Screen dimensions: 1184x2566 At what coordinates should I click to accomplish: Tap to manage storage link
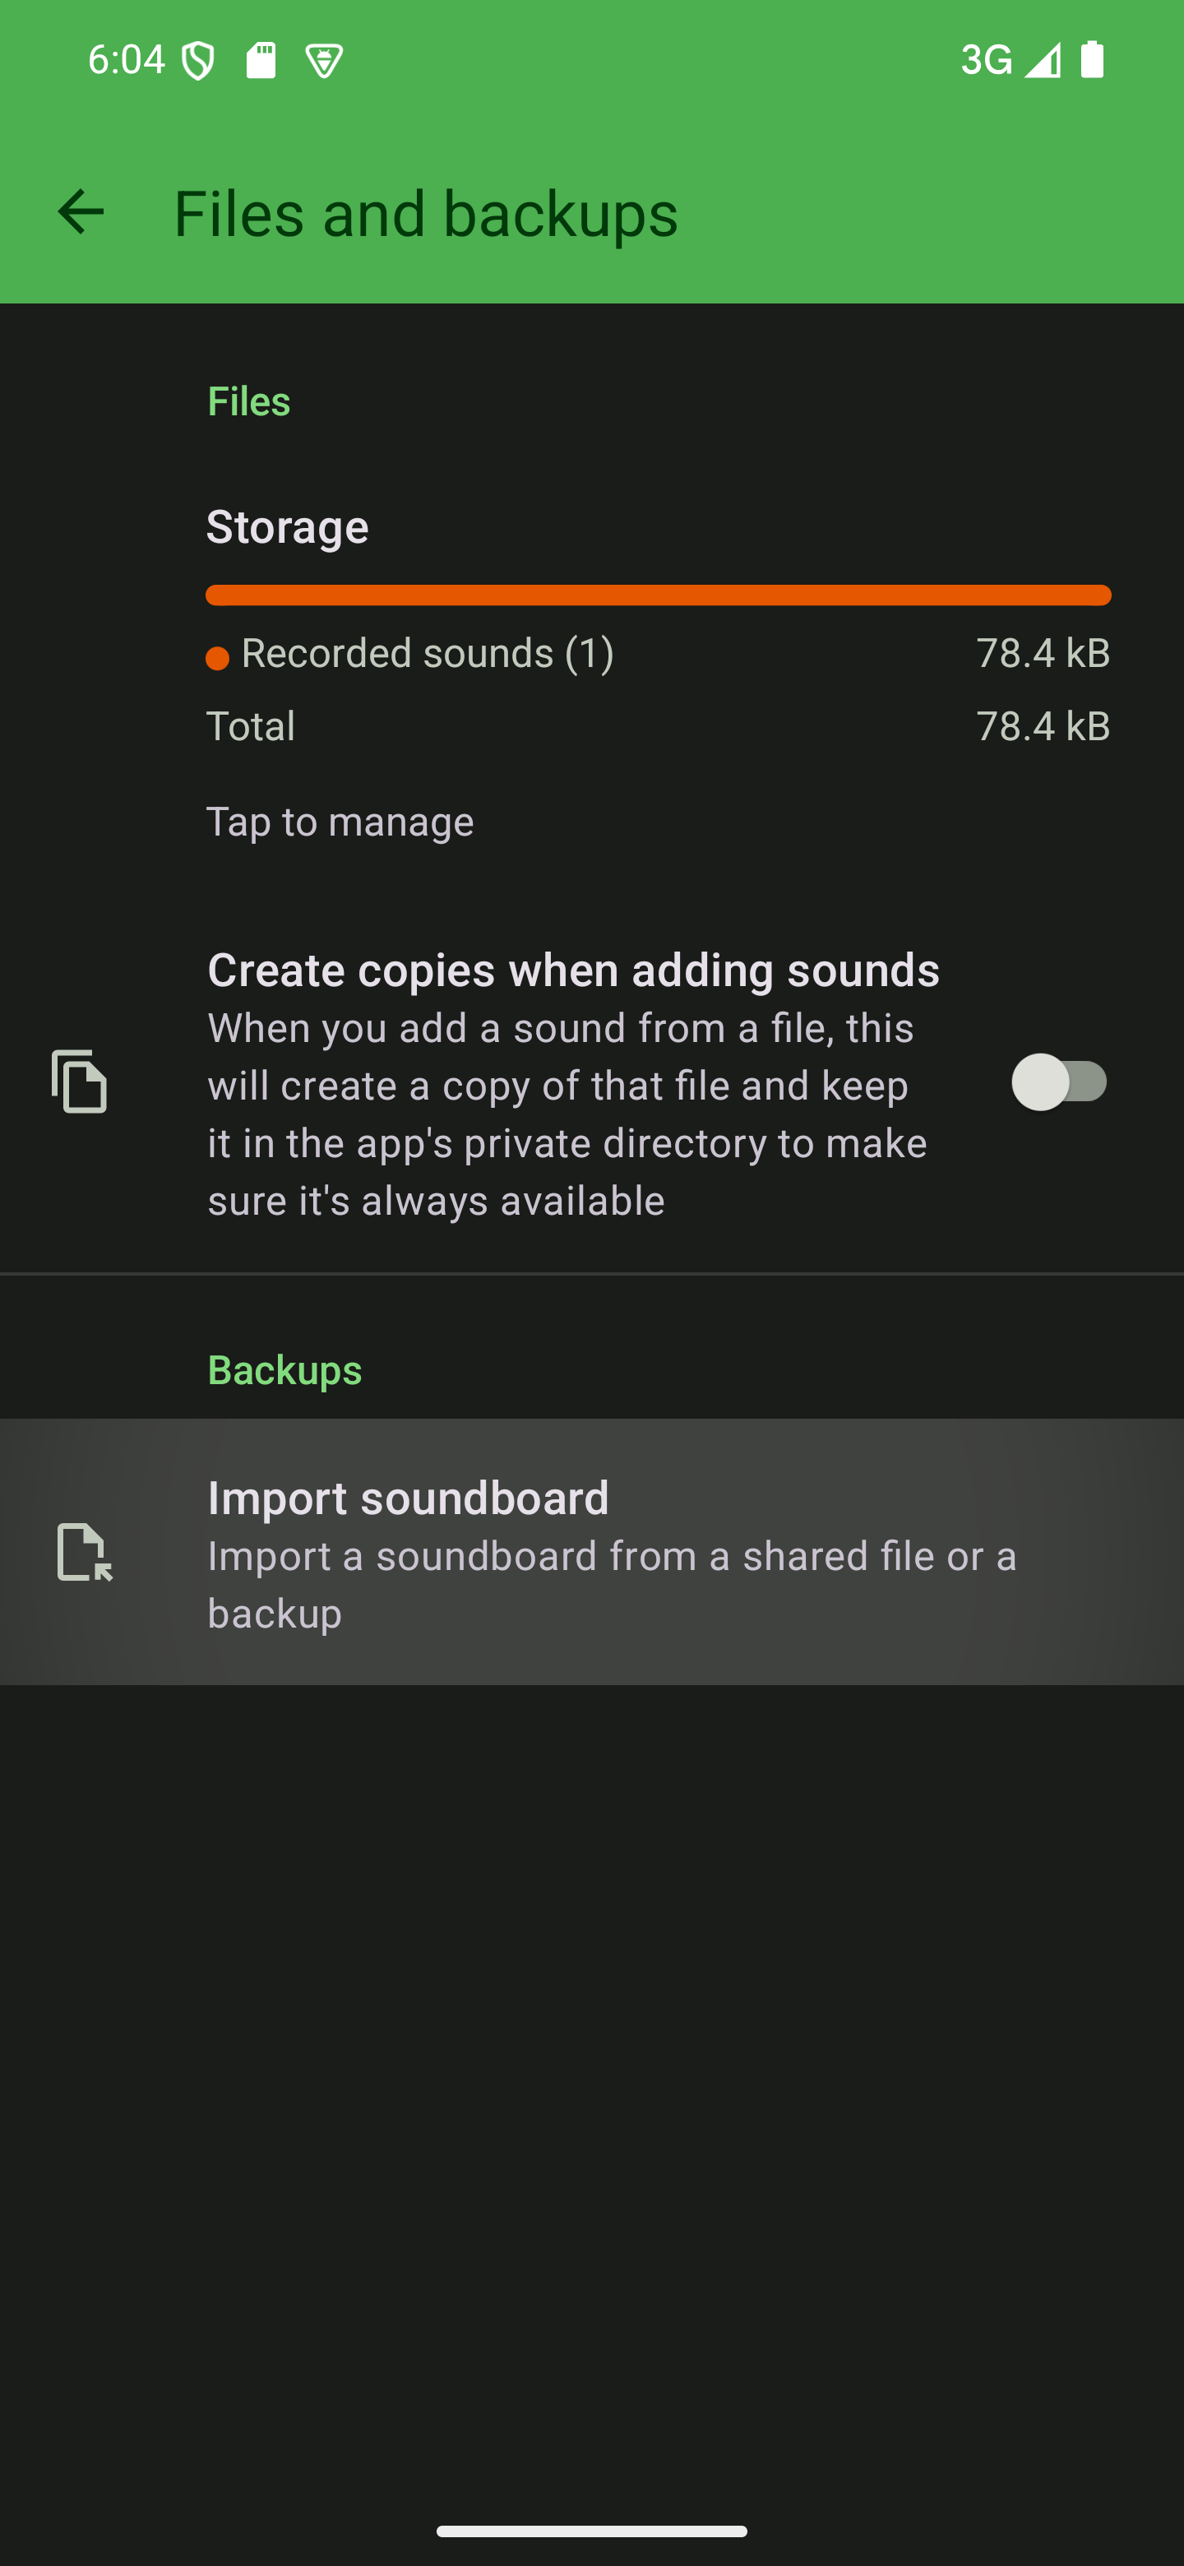click(x=340, y=822)
